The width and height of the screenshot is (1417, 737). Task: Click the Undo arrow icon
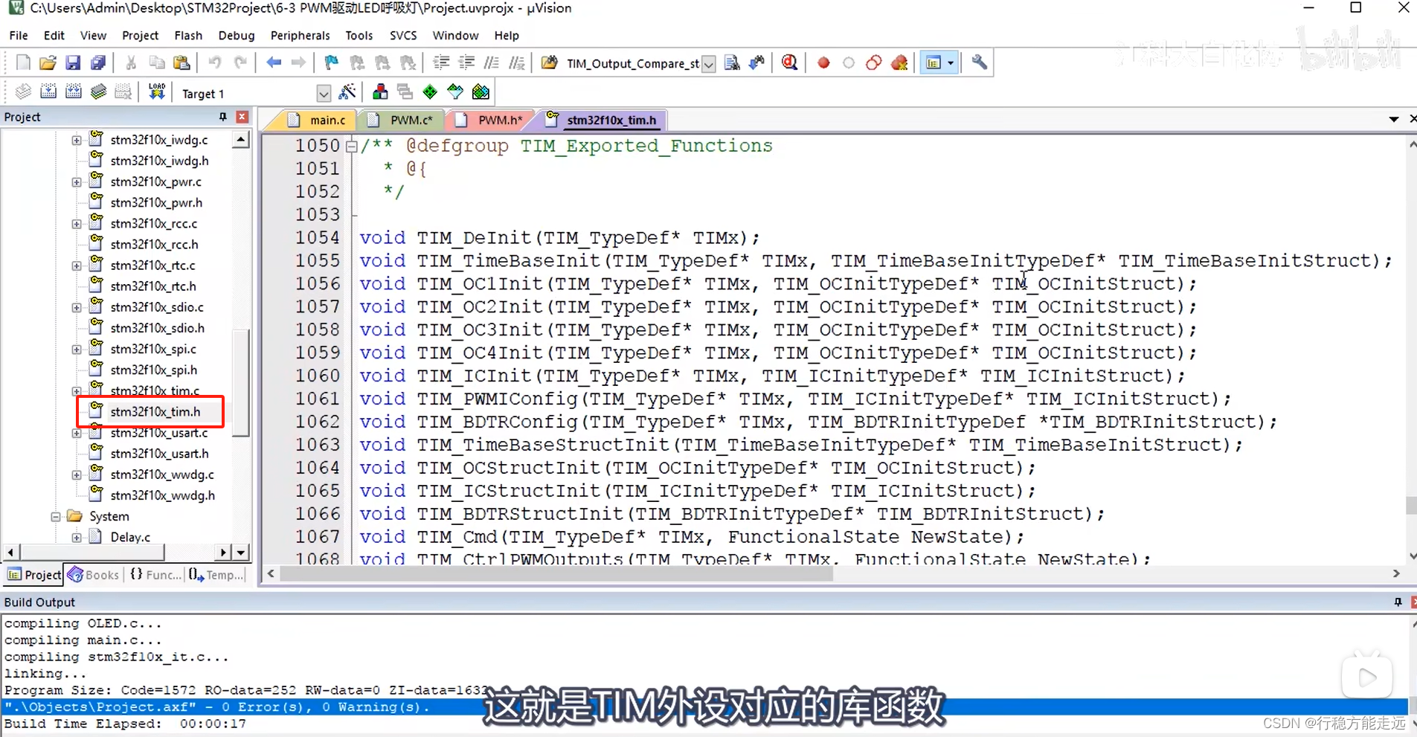coord(214,62)
